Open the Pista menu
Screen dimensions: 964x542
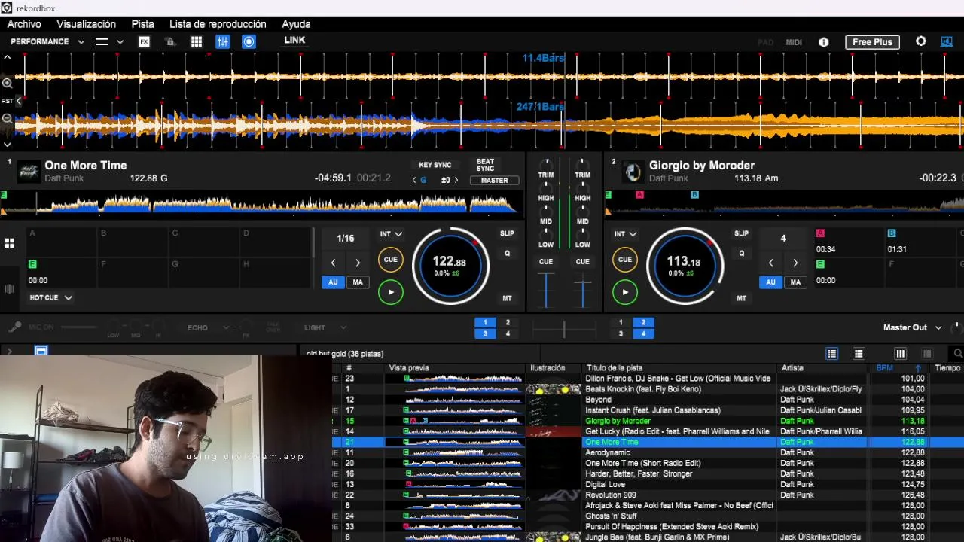click(143, 24)
